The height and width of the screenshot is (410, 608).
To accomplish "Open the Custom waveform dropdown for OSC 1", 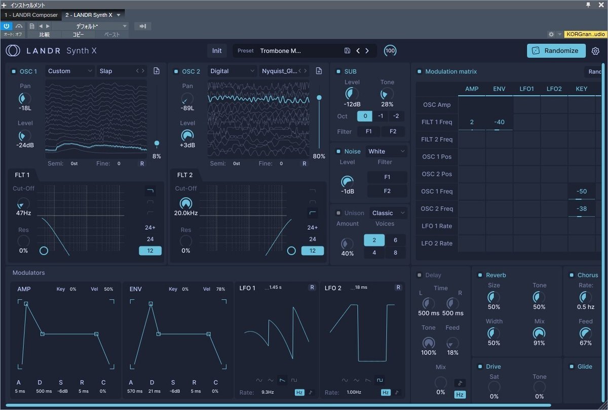I will 69,71.
